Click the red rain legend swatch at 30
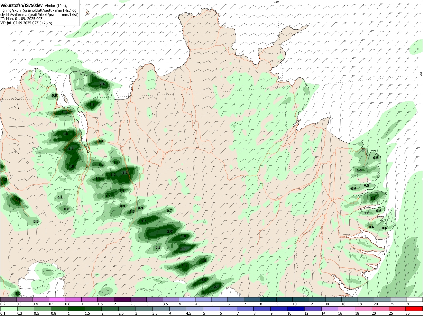423x316 pixels. coord(415,309)
